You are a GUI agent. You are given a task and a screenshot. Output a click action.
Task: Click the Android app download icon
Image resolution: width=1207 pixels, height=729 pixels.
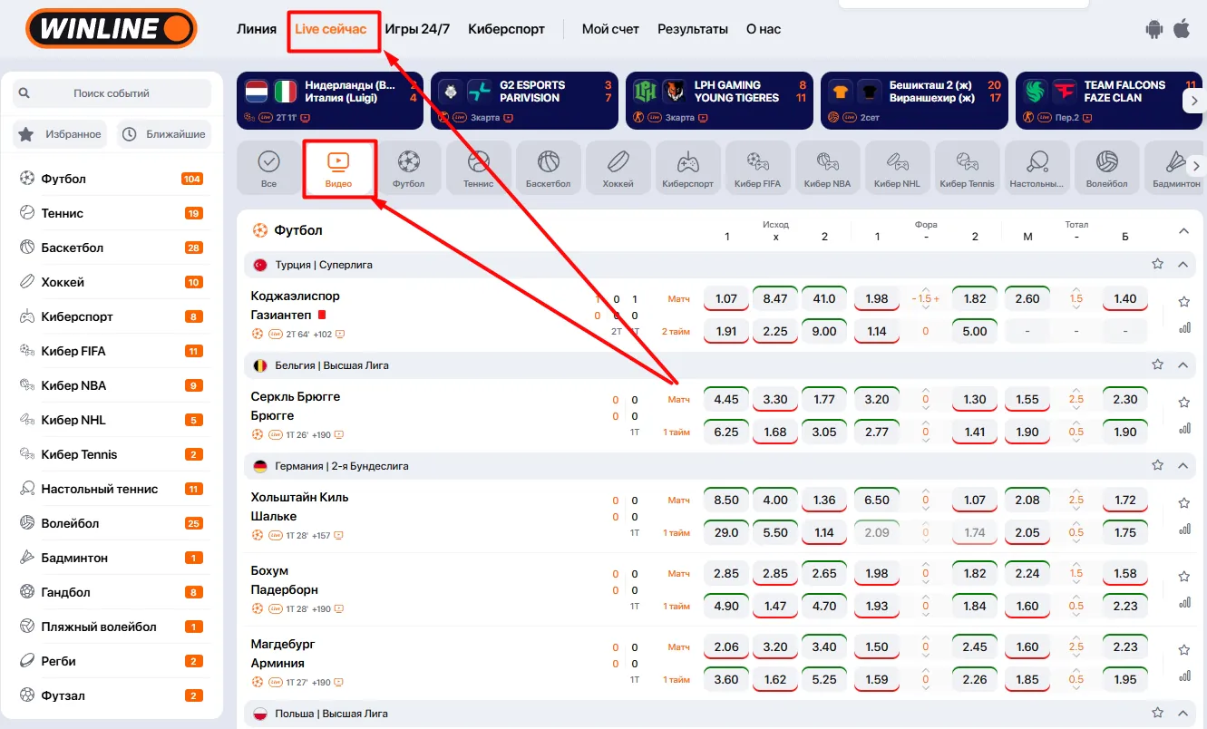(1153, 29)
